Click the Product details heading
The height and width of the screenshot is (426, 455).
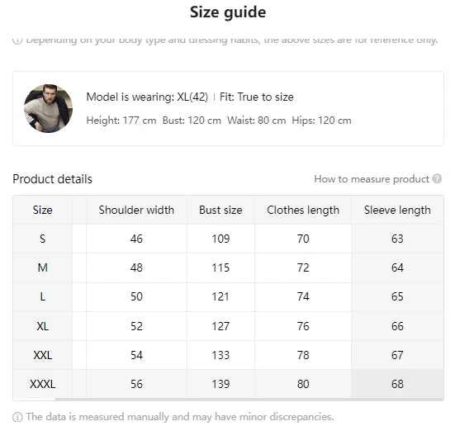click(52, 179)
